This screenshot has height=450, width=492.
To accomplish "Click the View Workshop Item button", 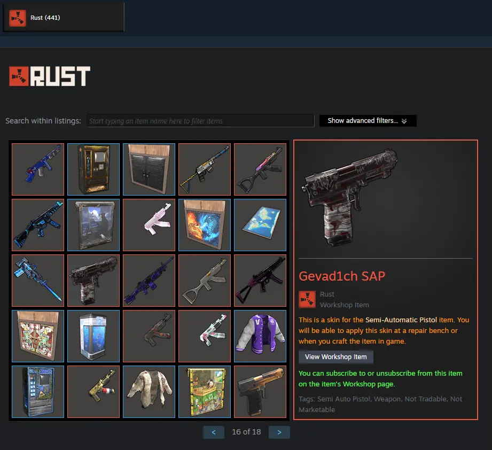I will [335, 357].
